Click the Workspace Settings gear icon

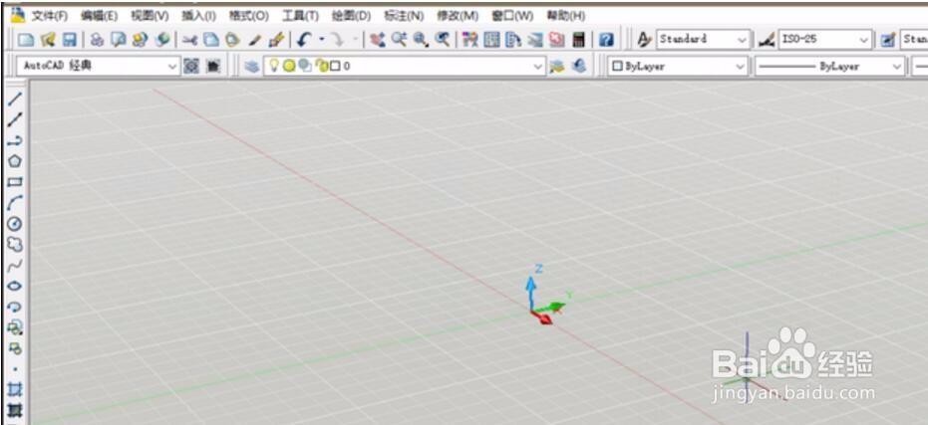click(x=191, y=67)
